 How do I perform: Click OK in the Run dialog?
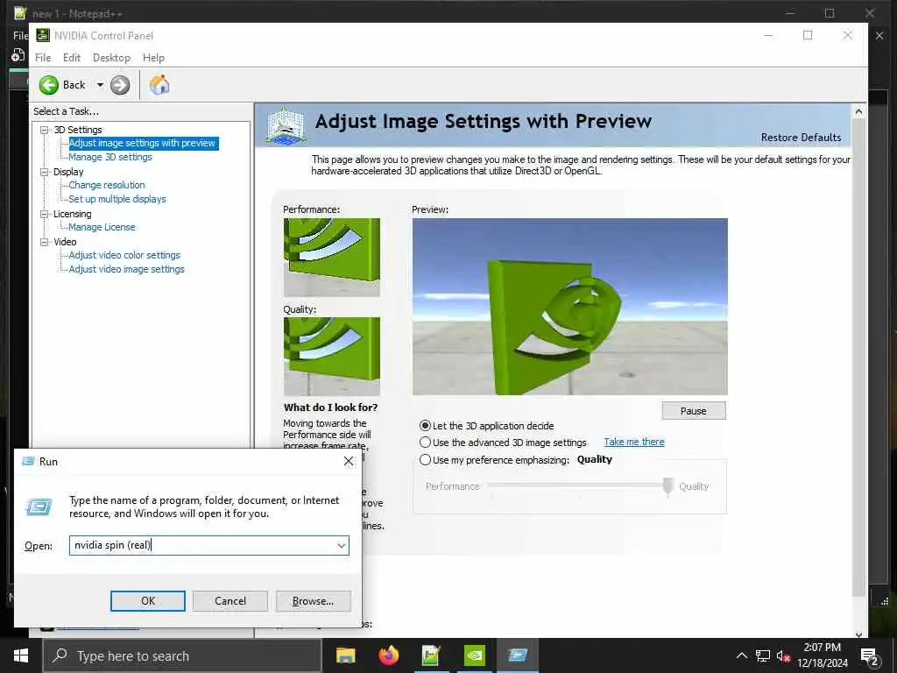pyautogui.click(x=147, y=601)
